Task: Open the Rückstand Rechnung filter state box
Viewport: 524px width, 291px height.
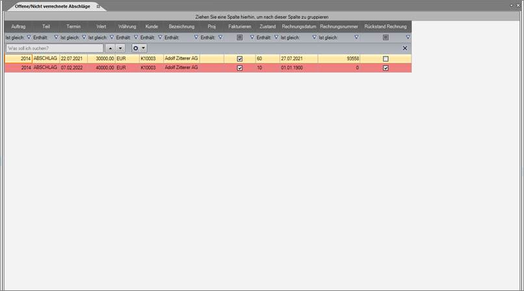Action: click(386, 38)
